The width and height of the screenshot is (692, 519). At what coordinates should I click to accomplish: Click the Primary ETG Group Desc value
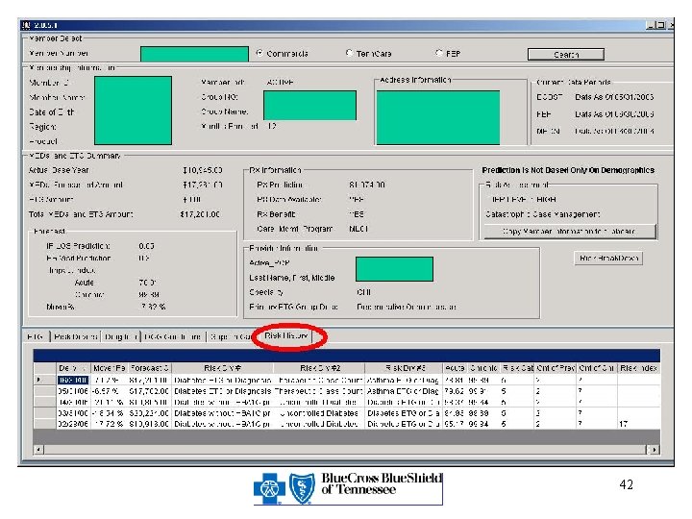(x=406, y=307)
